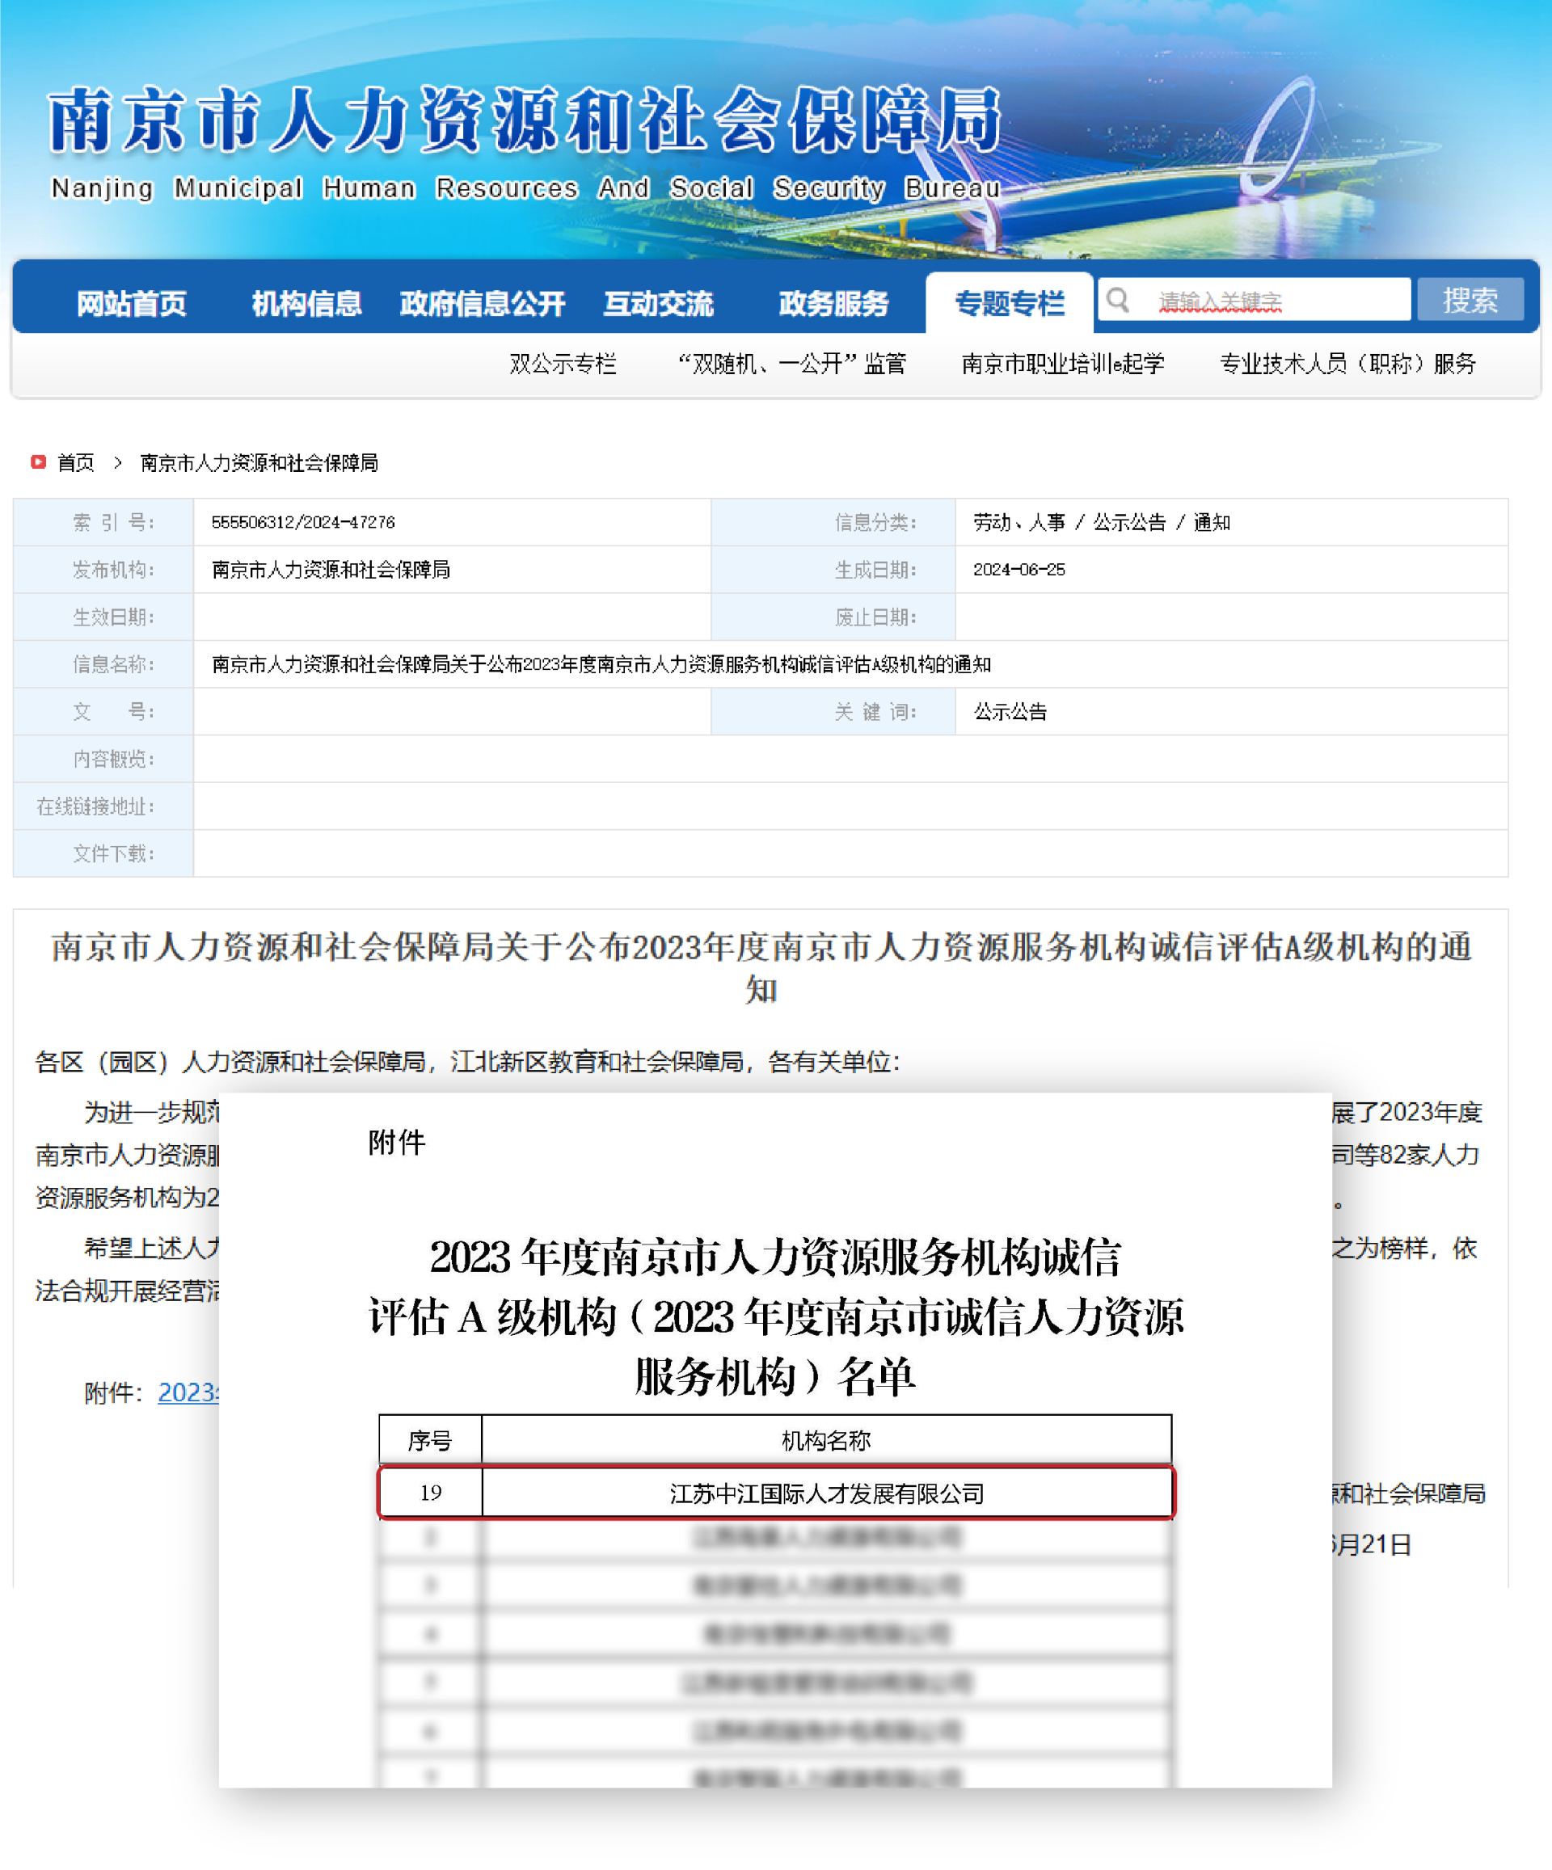Viewport: 1552px width, 1870px height.
Task: Open 政务服务 navigation tab
Action: (x=834, y=304)
